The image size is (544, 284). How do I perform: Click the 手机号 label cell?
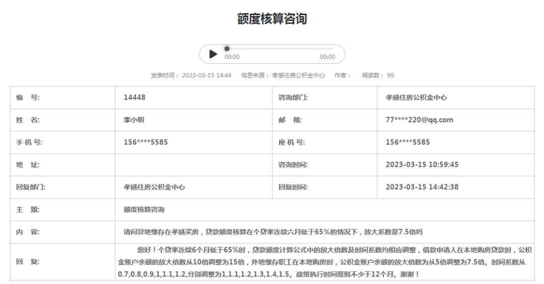[62, 142]
